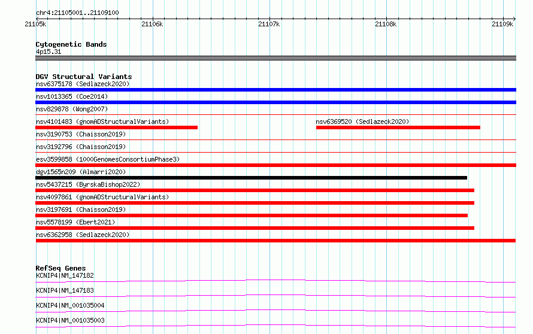Click the chr4:21105001..21109100 region label
The width and height of the screenshot is (533, 334).
77,13
